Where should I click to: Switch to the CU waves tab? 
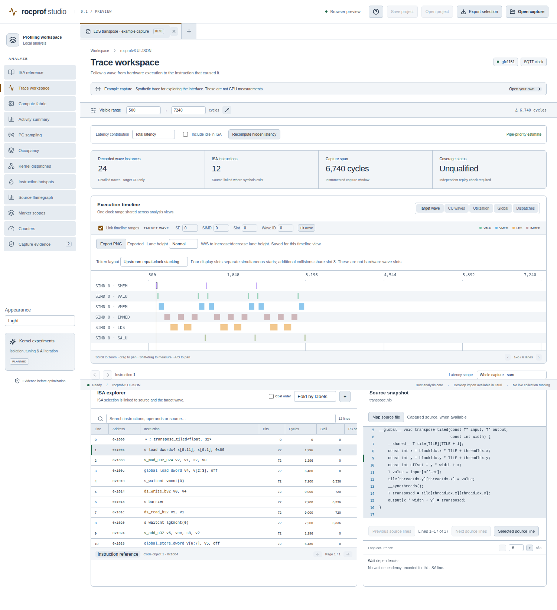coord(456,208)
